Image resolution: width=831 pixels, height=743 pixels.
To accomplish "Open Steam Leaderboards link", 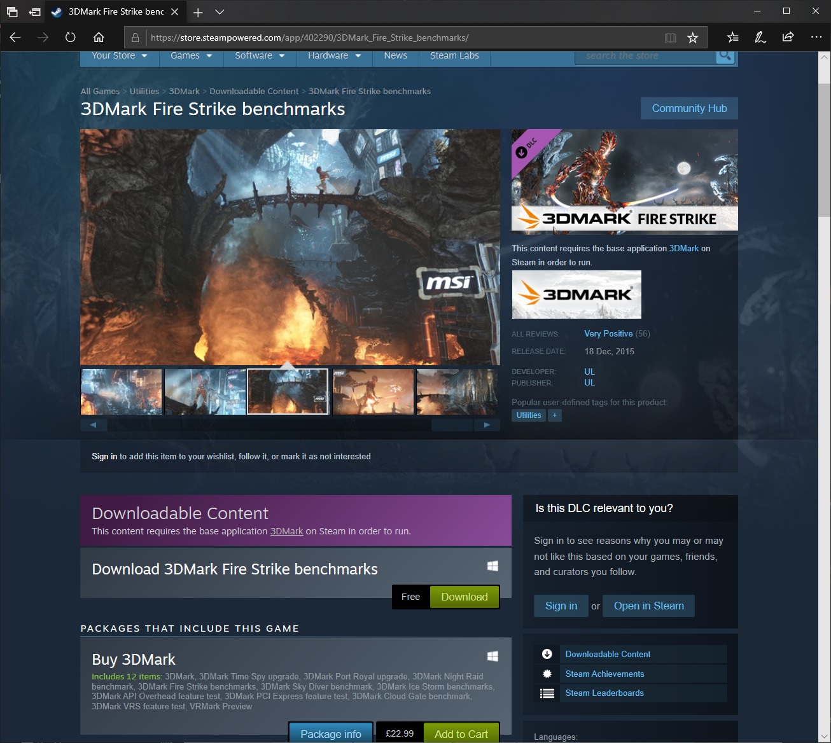I will tap(604, 693).
